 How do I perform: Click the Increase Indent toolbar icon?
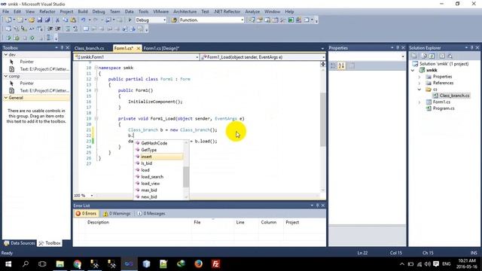pos(58,29)
